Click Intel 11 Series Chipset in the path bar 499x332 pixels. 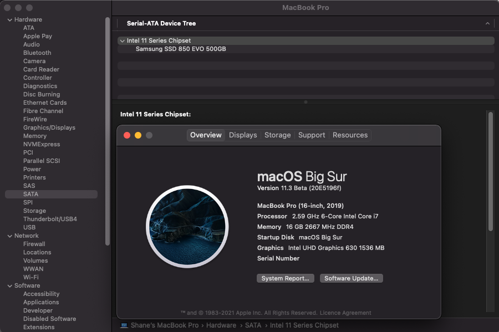[x=304, y=325]
